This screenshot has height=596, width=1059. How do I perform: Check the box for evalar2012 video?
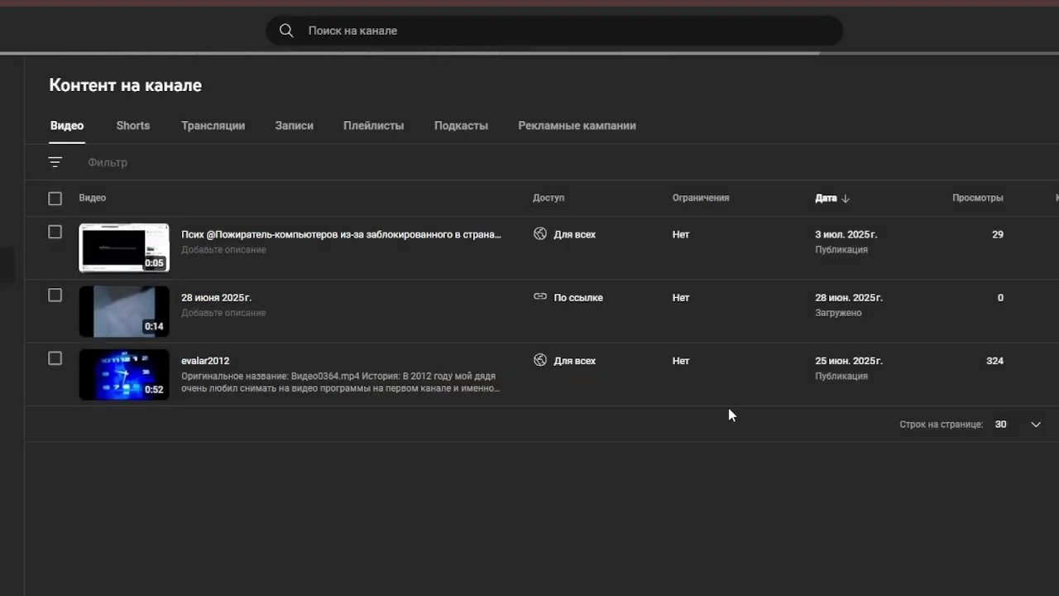click(55, 358)
